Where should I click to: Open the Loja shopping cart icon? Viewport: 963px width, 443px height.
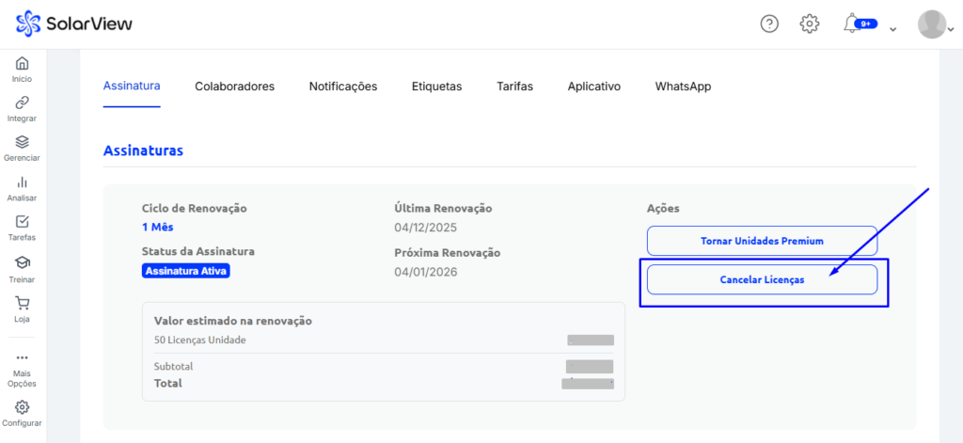tap(23, 304)
